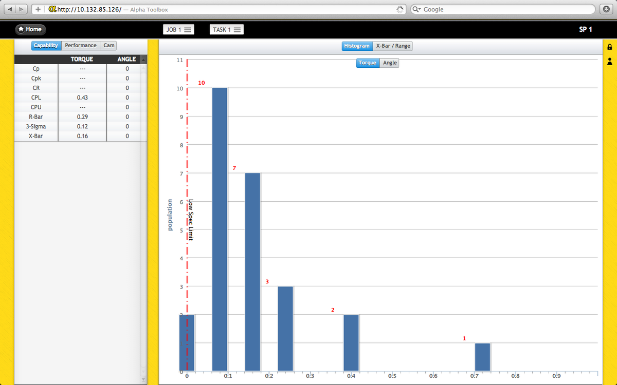Open the JOB 1 dropdown menu
The height and width of the screenshot is (385, 617).
[178, 30]
